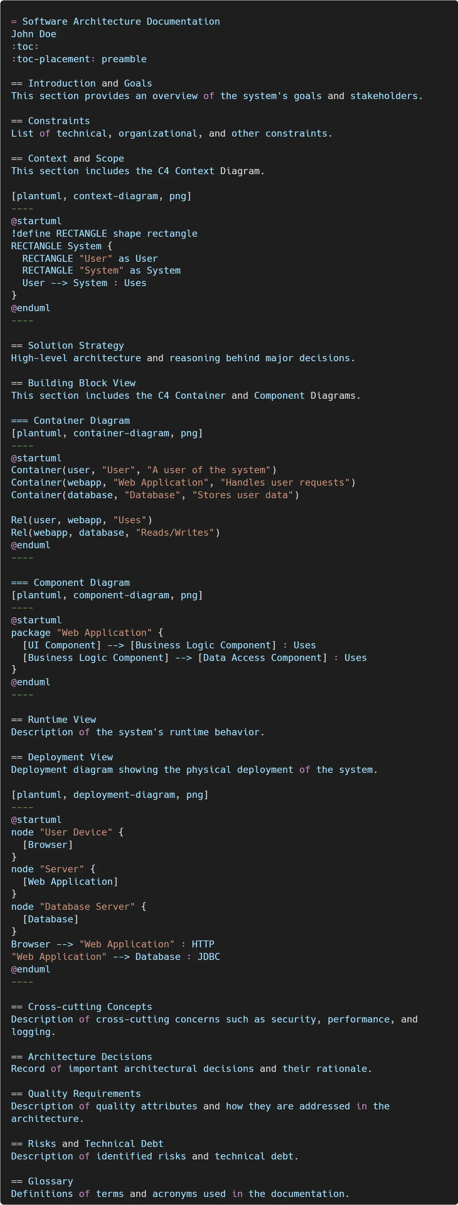Click the document title 'Software Architecture Documentation'
Screen dimensions: 458x1205
pyautogui.click(x=121, y=22)
